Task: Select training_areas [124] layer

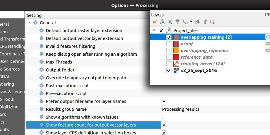Action: tap(203, 64)
